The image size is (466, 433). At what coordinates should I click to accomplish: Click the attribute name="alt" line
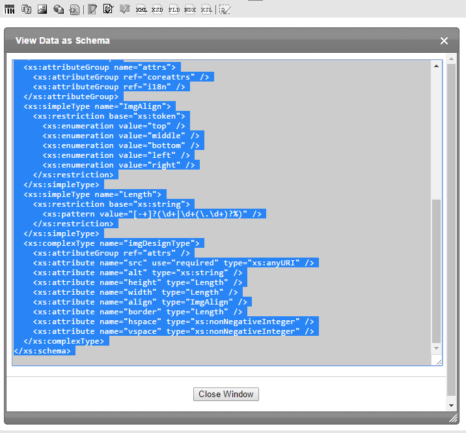tap(137, 273)
